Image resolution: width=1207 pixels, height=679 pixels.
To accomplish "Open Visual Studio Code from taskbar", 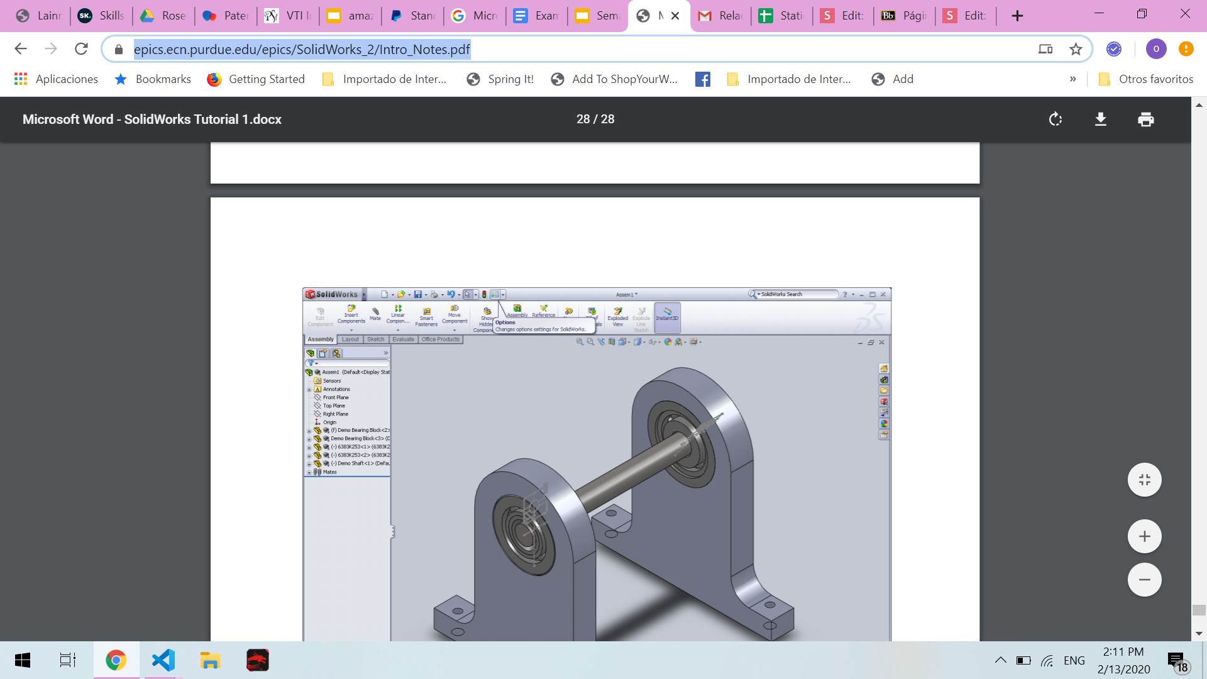I will (x=163, y=660).
